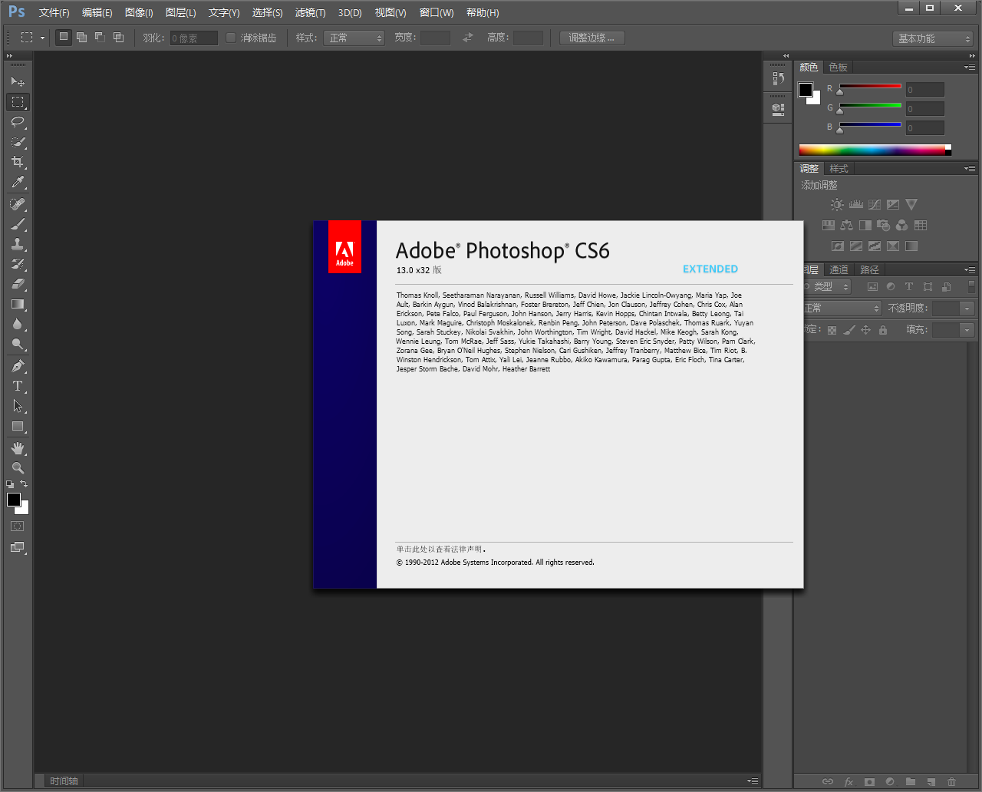Select the Crop tool
The image size is (982, 792).
18,162
